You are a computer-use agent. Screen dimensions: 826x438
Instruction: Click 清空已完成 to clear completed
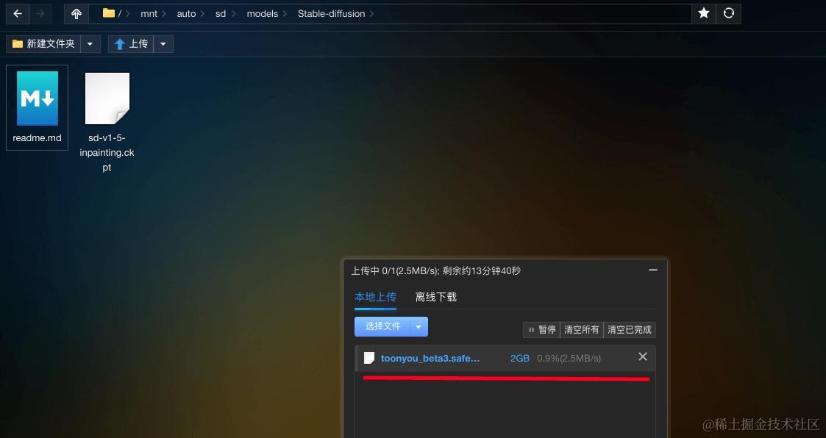click(630, 329)
